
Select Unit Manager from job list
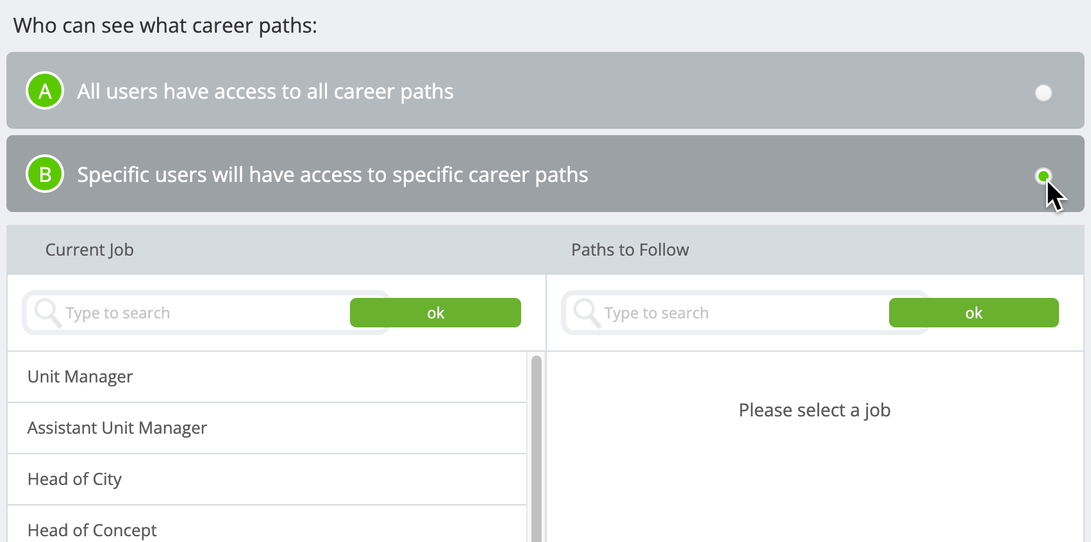[267, 377]
